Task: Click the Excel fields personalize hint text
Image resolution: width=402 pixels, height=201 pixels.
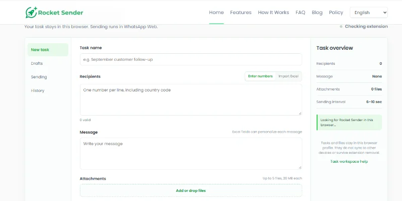Action: coord(267,132)
